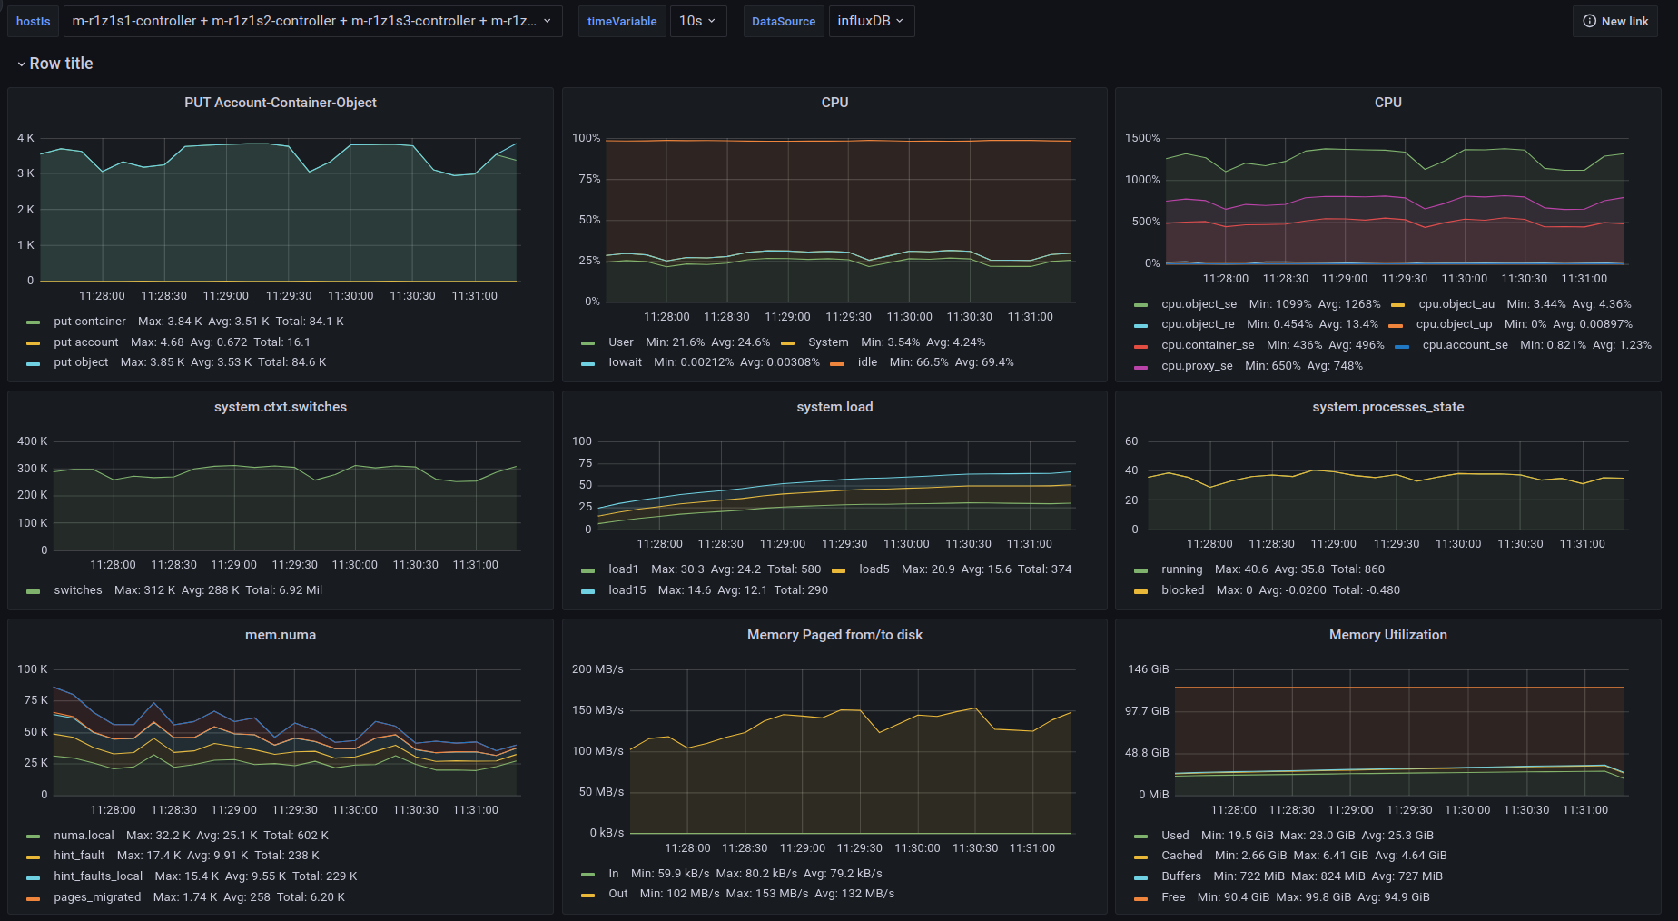Toggle the iowait series in CPU legend
The height and width of the screenshot is (921, 1678).
point(625,362)
